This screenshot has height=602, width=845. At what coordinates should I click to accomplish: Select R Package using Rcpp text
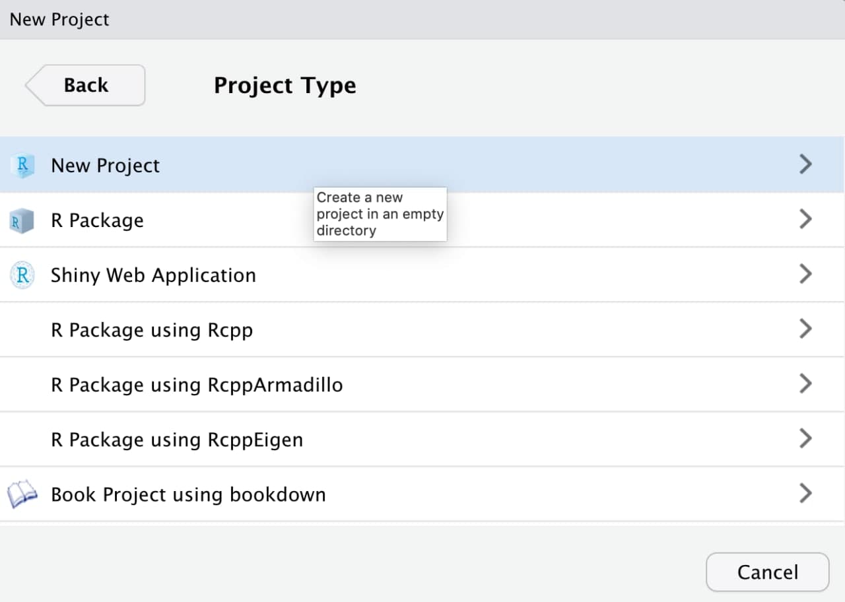pos(152,330)
